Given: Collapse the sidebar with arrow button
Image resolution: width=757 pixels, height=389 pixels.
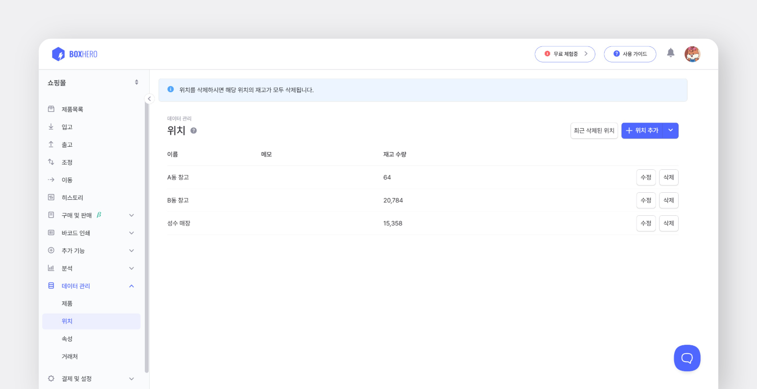Looking at the screenshot, I should pos(149,99).
